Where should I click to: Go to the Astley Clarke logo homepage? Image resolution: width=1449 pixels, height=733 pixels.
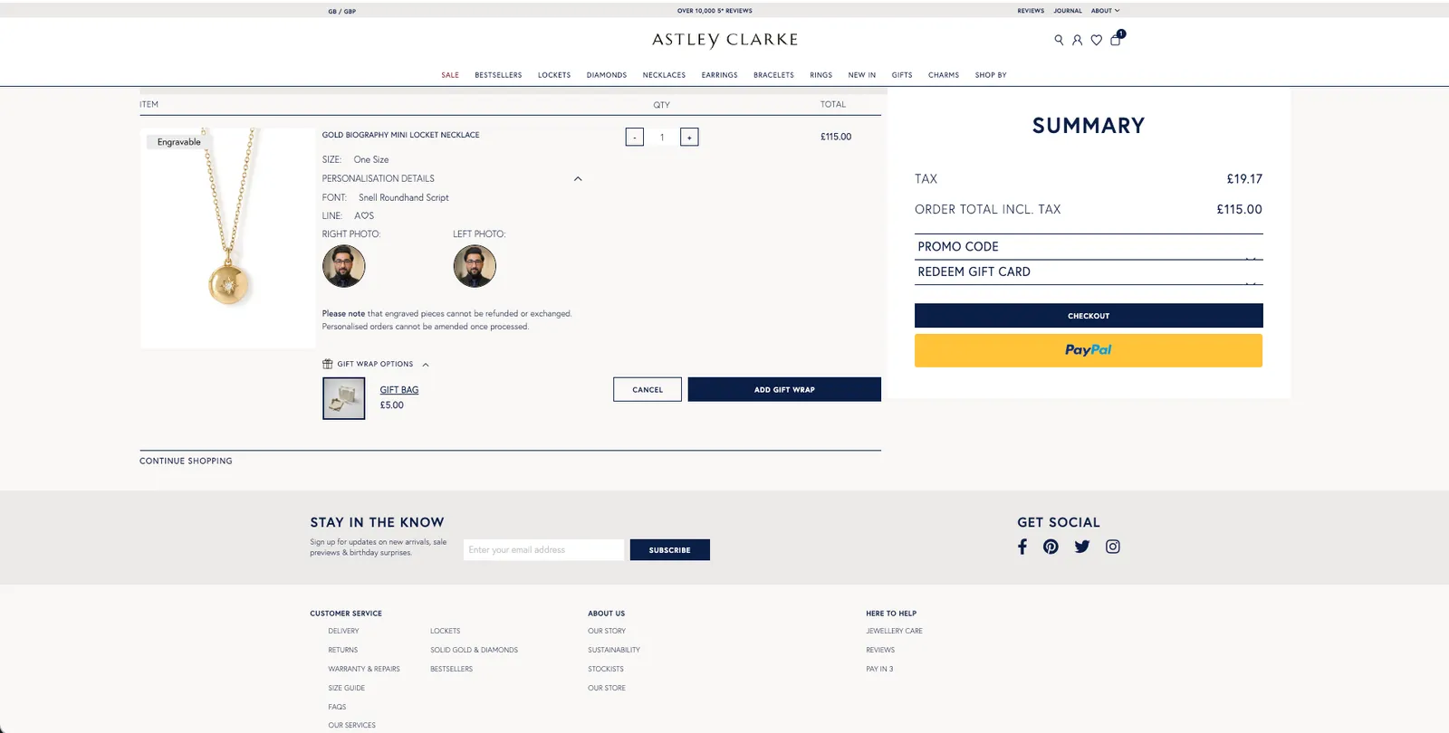pos(724,40)
